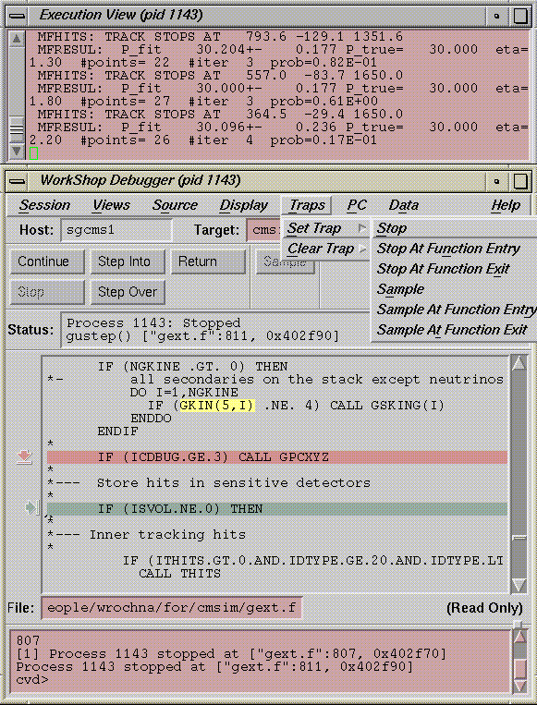
Task: Click the source pane vertical scrollbar thumb
Action: coord(519,538)
